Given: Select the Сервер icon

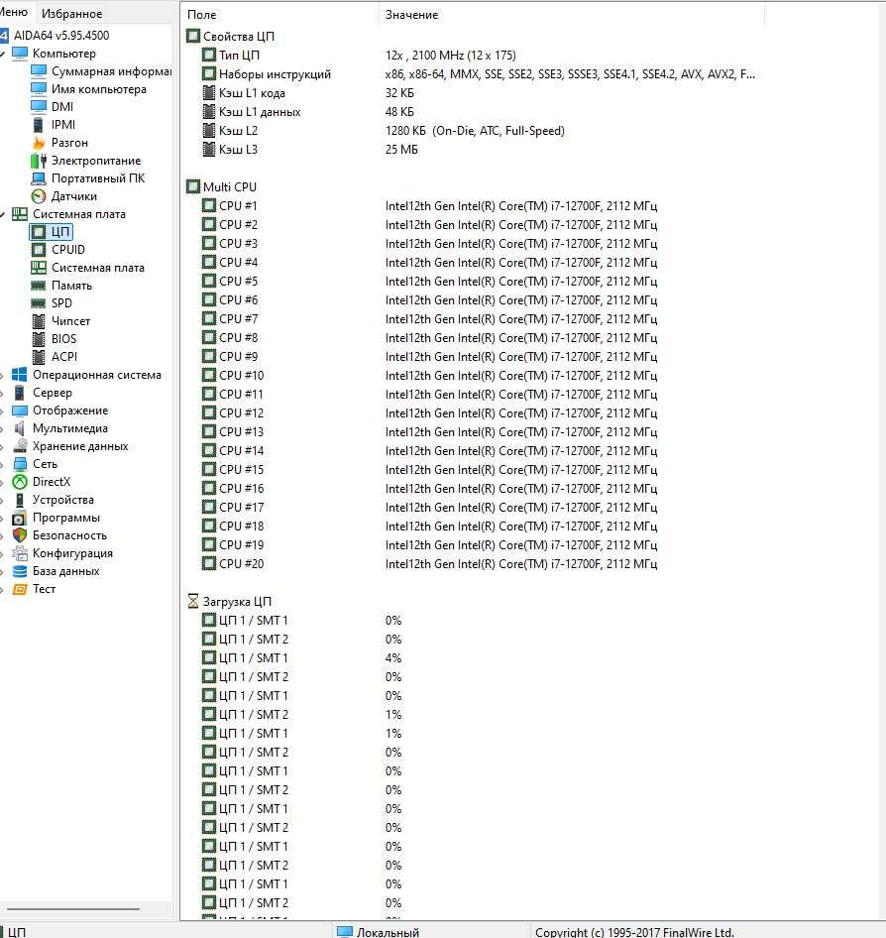Looking at the screenshot, I should click(x=20, y=393).
